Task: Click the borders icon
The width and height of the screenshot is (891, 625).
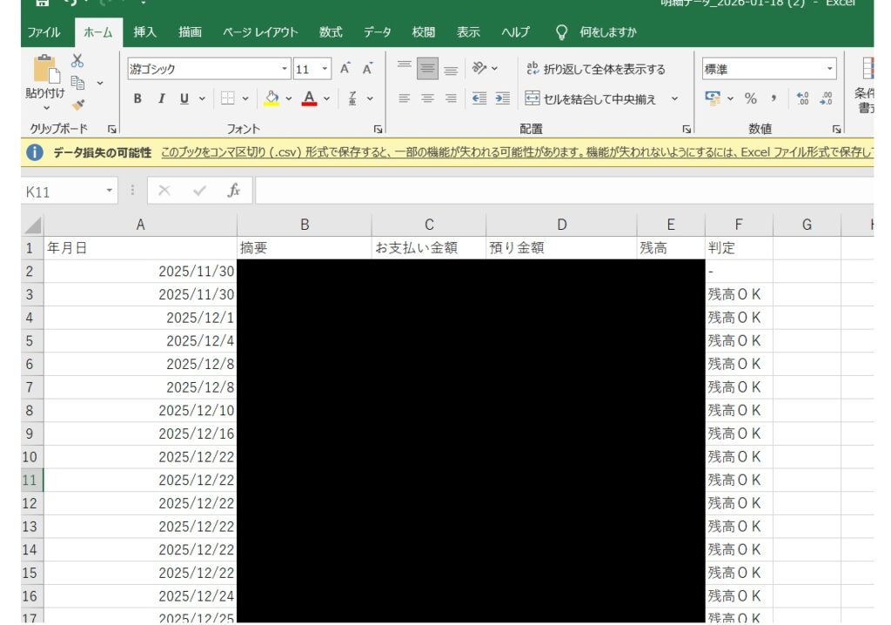Action: tap(227, 98)
